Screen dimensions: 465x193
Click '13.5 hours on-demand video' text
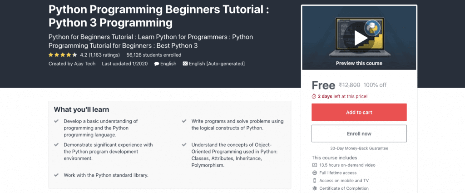pyautogui.click(x=347, y=165)
